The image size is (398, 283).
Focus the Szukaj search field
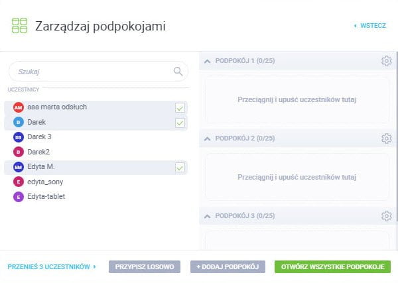pos(90,71)
